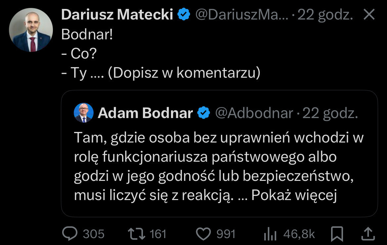
Task: Click Dariusz Matecki's verified badge
Action: (184, 15)
